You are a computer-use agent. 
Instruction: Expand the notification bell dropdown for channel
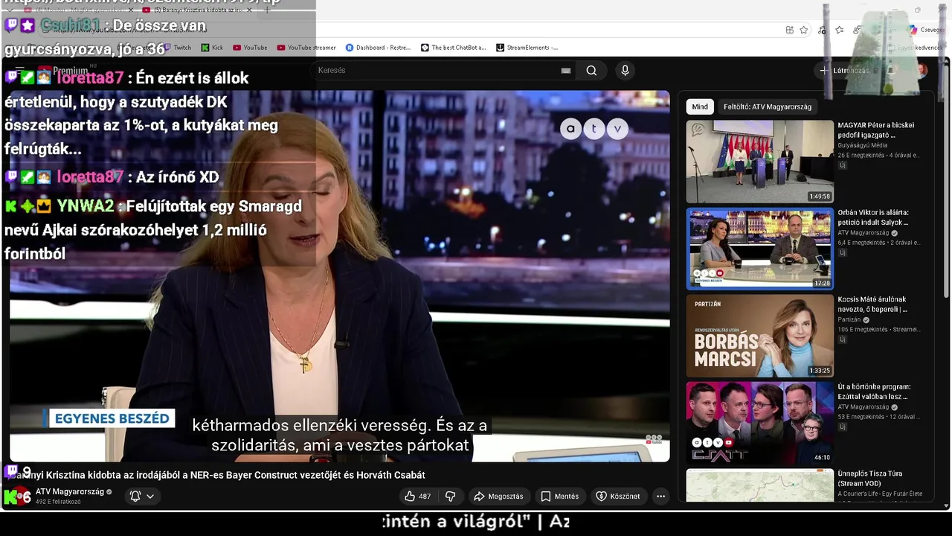click(142, 496)
